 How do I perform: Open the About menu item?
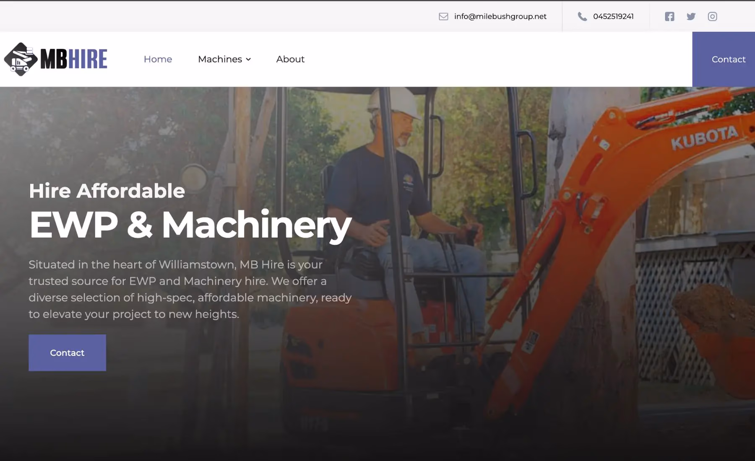point(290,59)
